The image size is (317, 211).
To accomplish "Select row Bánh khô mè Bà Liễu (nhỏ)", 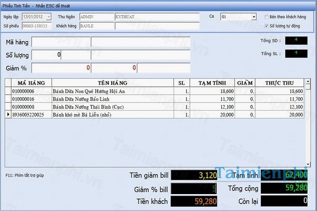I will 155,115.
